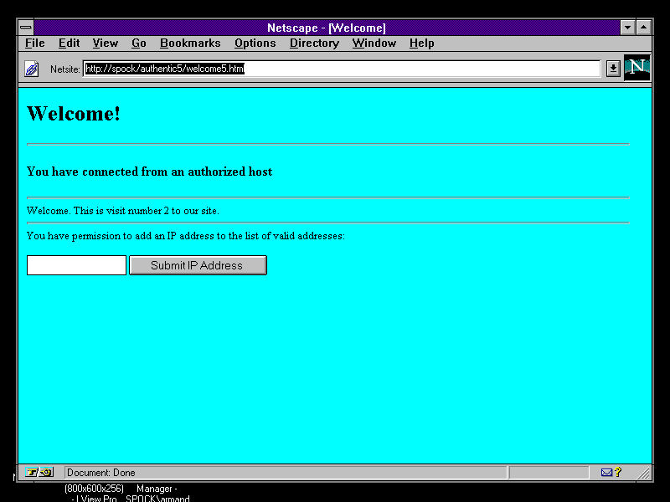Click the Netscape N logo icon
The height and width of the screenshot is (502, 670).
pos(636,68)
